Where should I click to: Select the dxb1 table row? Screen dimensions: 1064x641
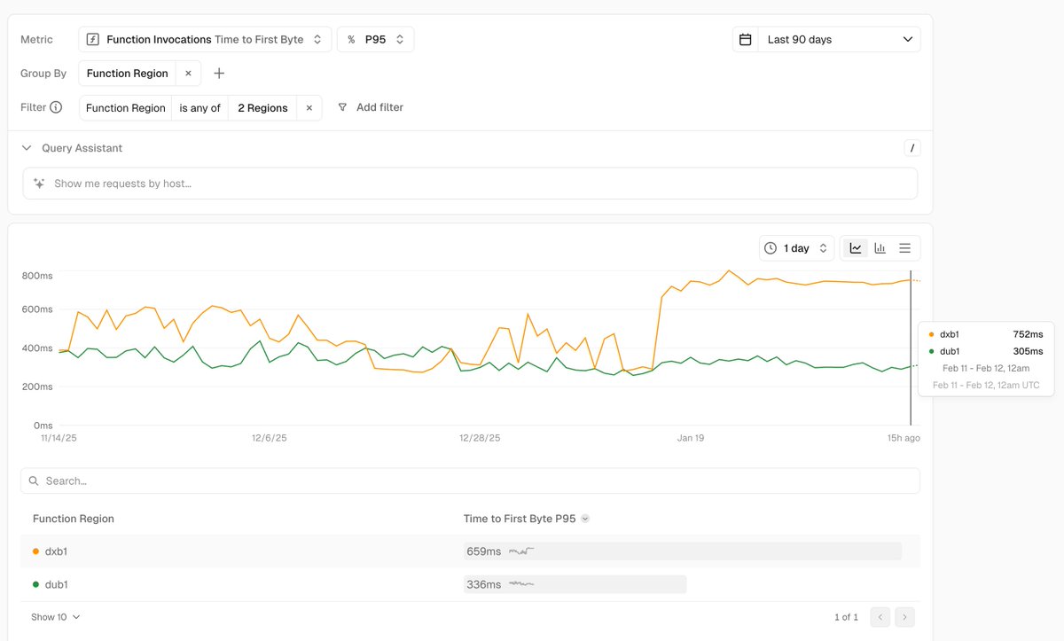pos(470,551)
